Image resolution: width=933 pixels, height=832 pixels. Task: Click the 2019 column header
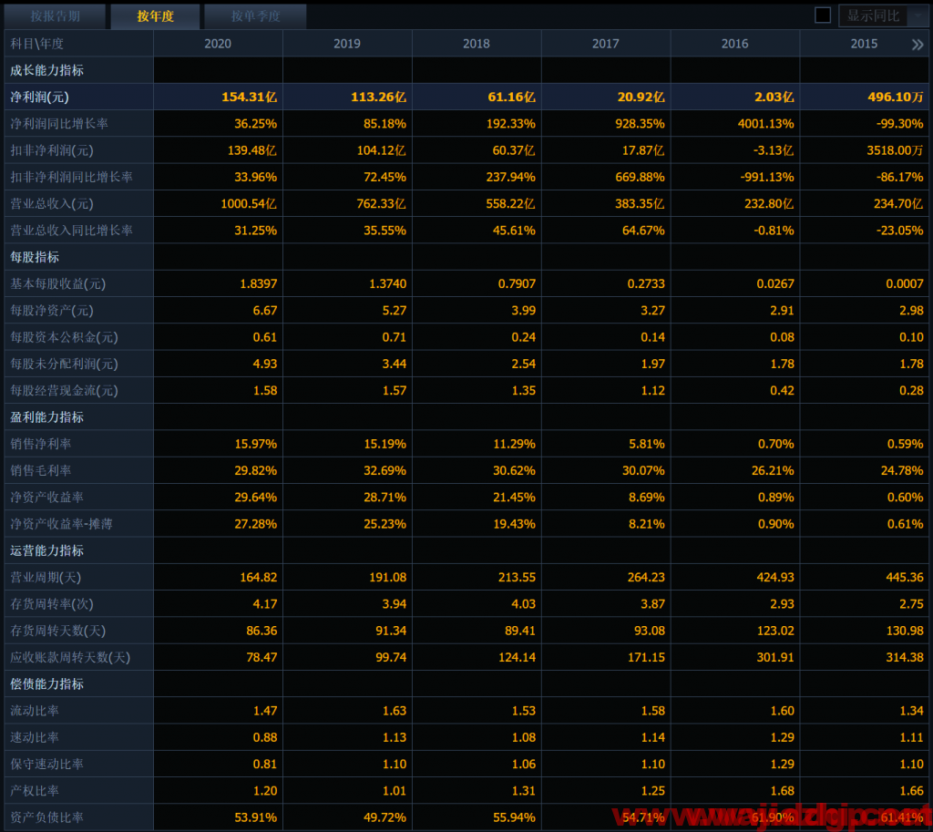(347, 44)
